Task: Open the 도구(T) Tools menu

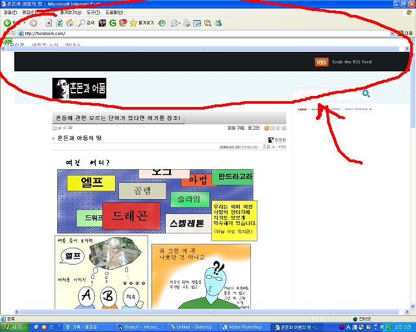Action: click(x=94, y=12)
